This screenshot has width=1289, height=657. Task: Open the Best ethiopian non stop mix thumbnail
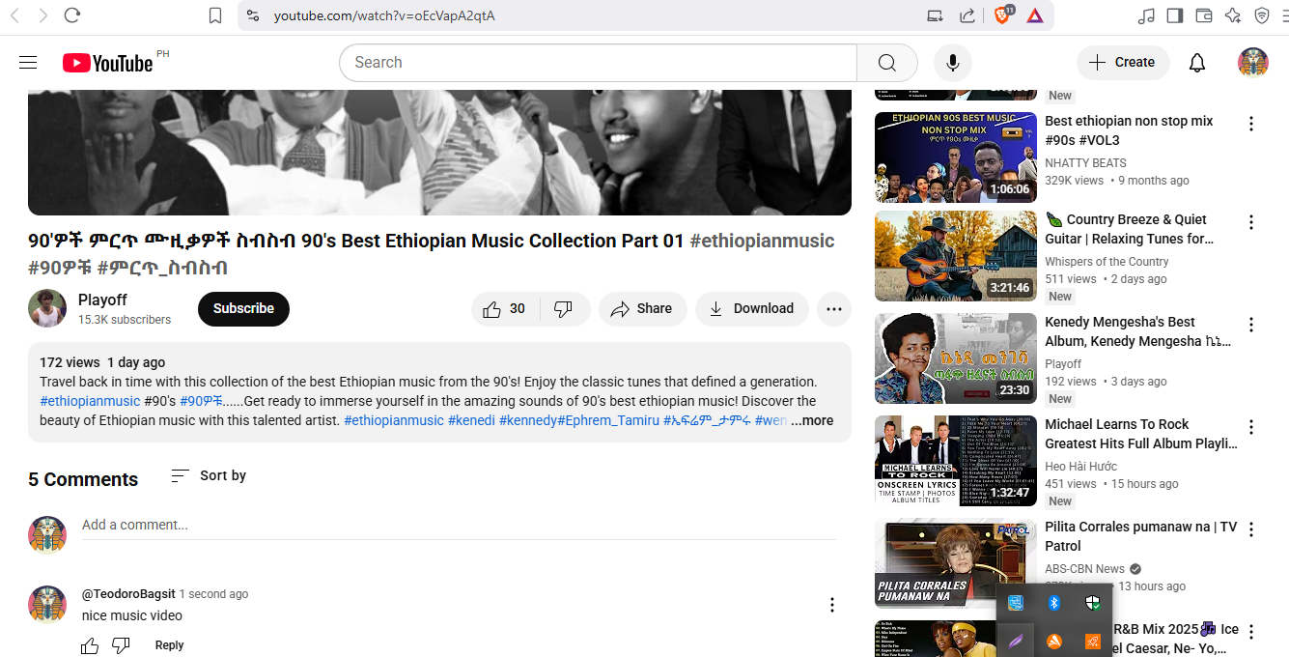pyautogui.click(x=956, y=157)
